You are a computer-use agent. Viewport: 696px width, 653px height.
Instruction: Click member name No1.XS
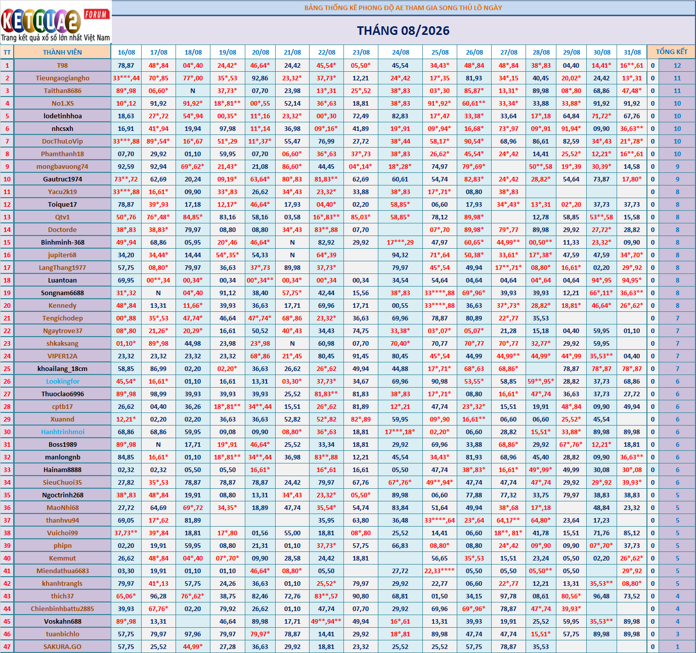click(x=62, y=103)
